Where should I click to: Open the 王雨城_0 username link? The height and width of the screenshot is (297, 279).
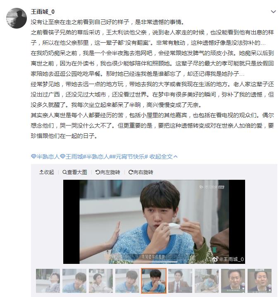43,12
